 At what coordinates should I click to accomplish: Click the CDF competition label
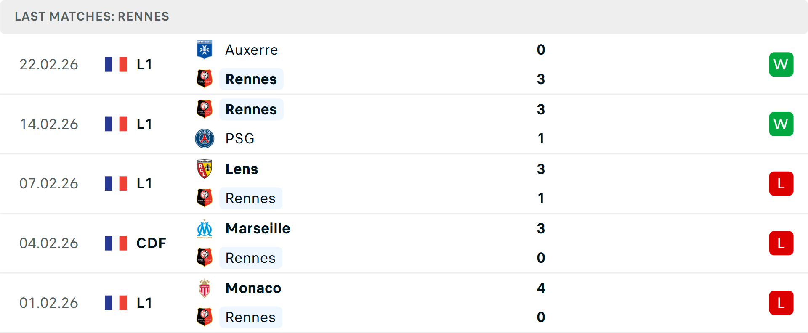(x=150, y=243)
